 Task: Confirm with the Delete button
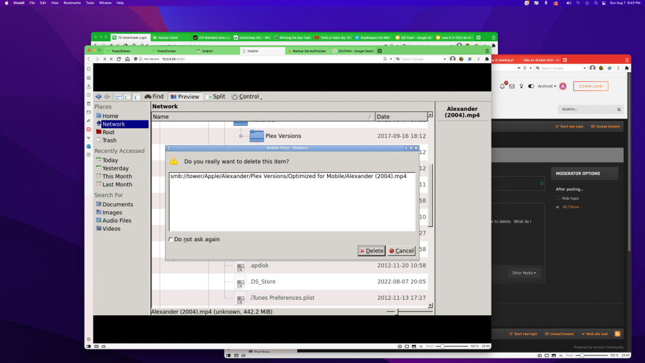tap(372, 251)
